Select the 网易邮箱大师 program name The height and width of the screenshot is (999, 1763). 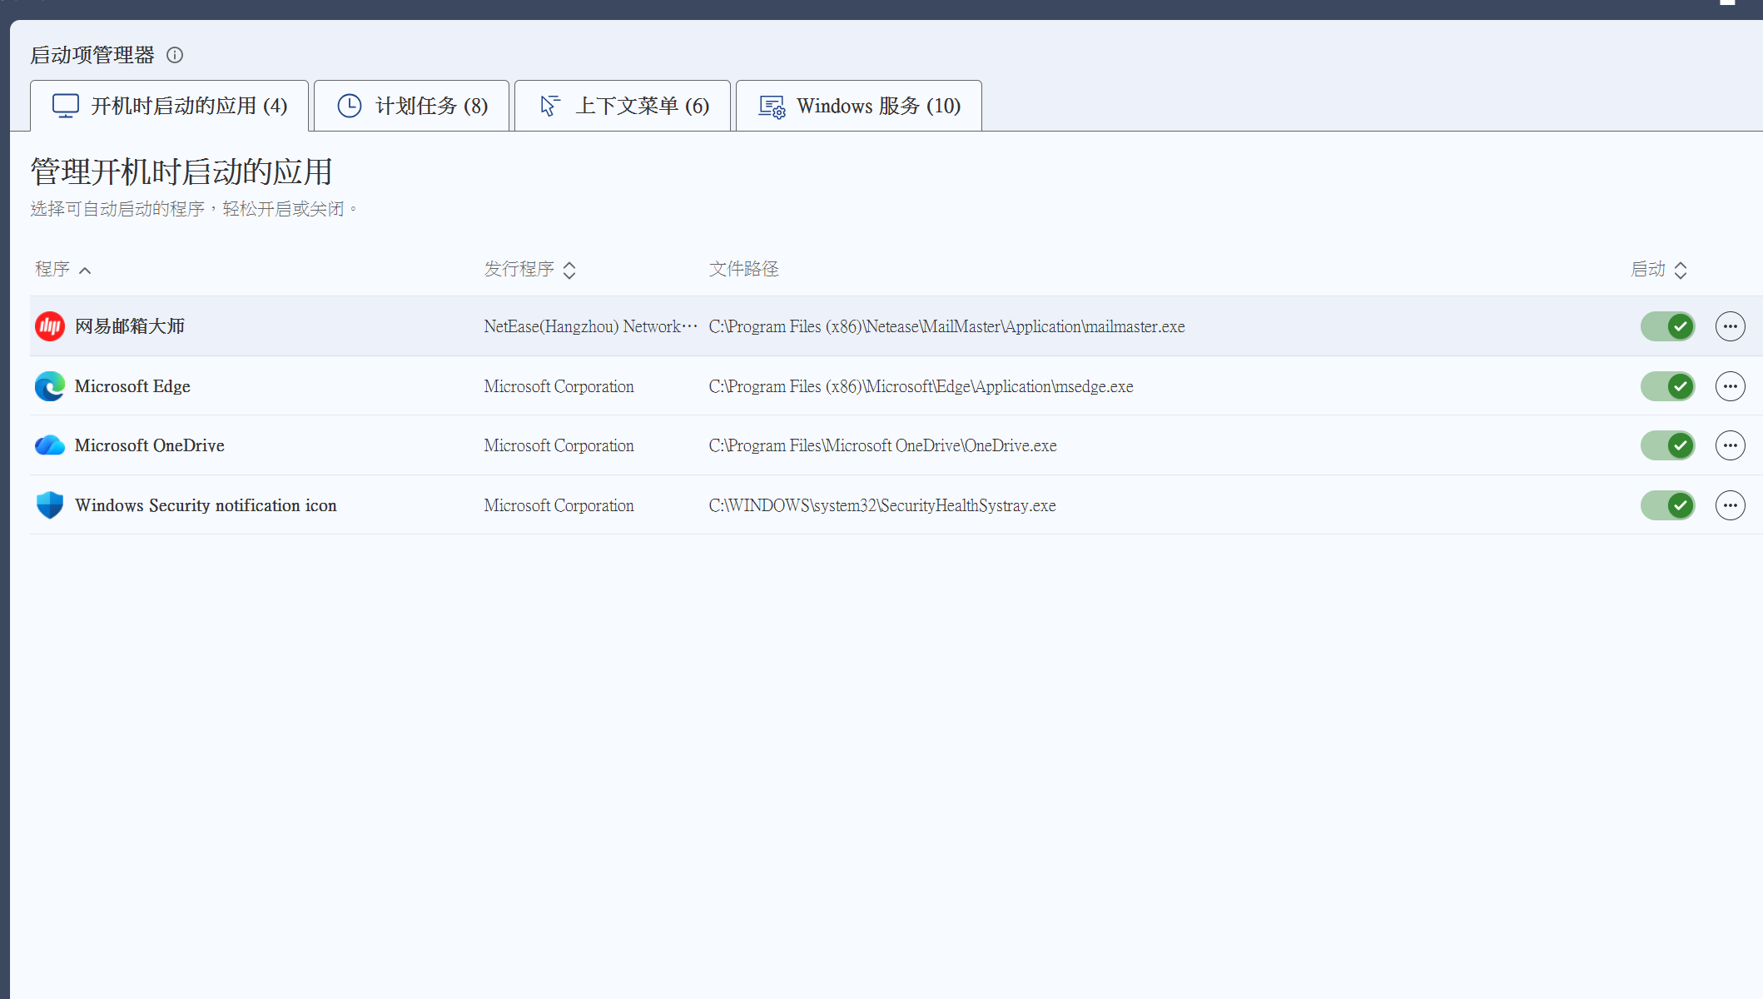[x=130, y=326]
